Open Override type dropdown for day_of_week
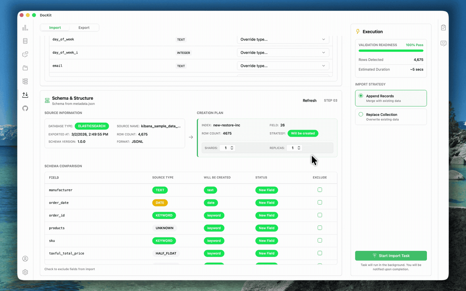This screenshot has width=466, height=291. 283,39
